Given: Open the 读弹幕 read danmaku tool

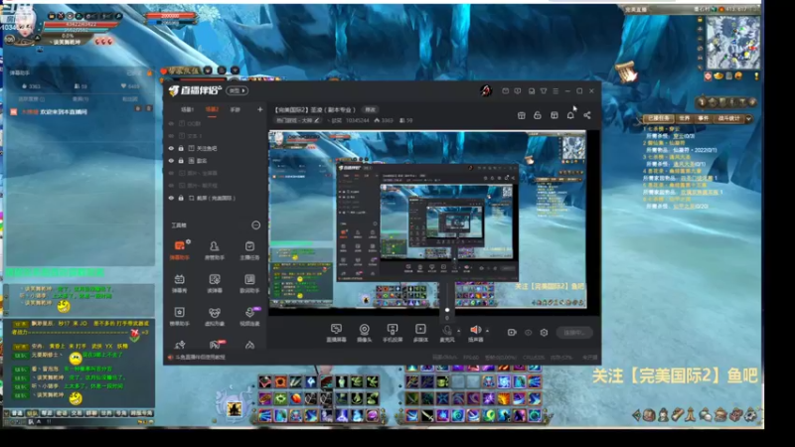Looking at the screenshot, I should pos(215,283).
